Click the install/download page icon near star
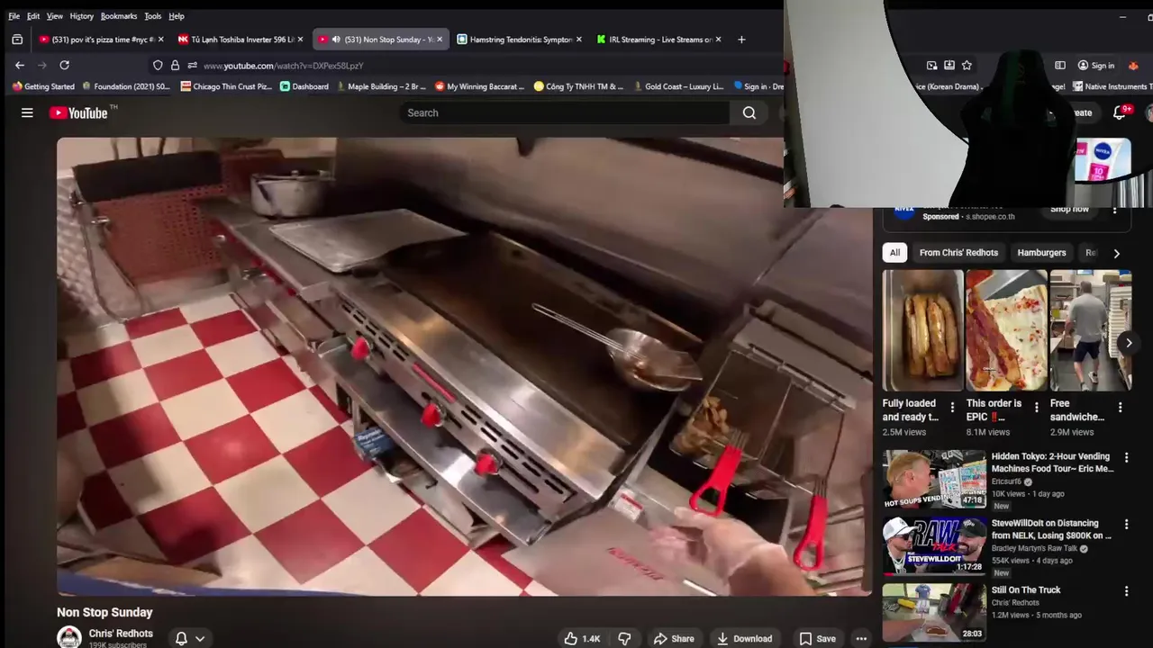The image size is (1153, 648). tap(949, 66)
